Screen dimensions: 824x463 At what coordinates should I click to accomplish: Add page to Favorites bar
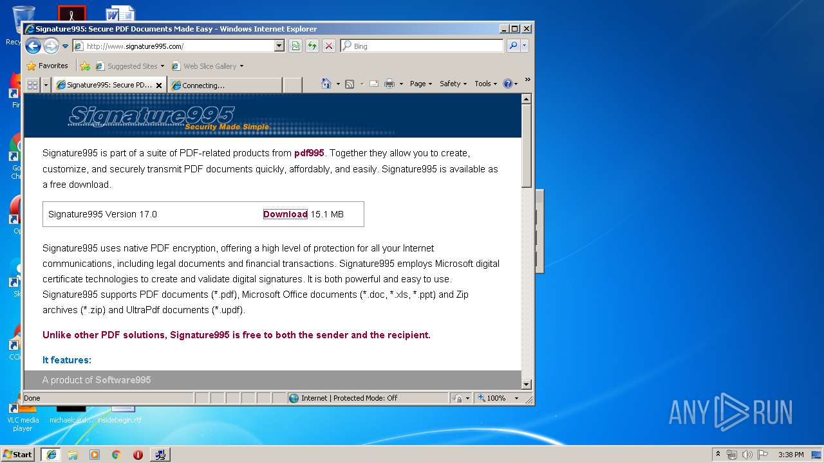pos(85,66)
